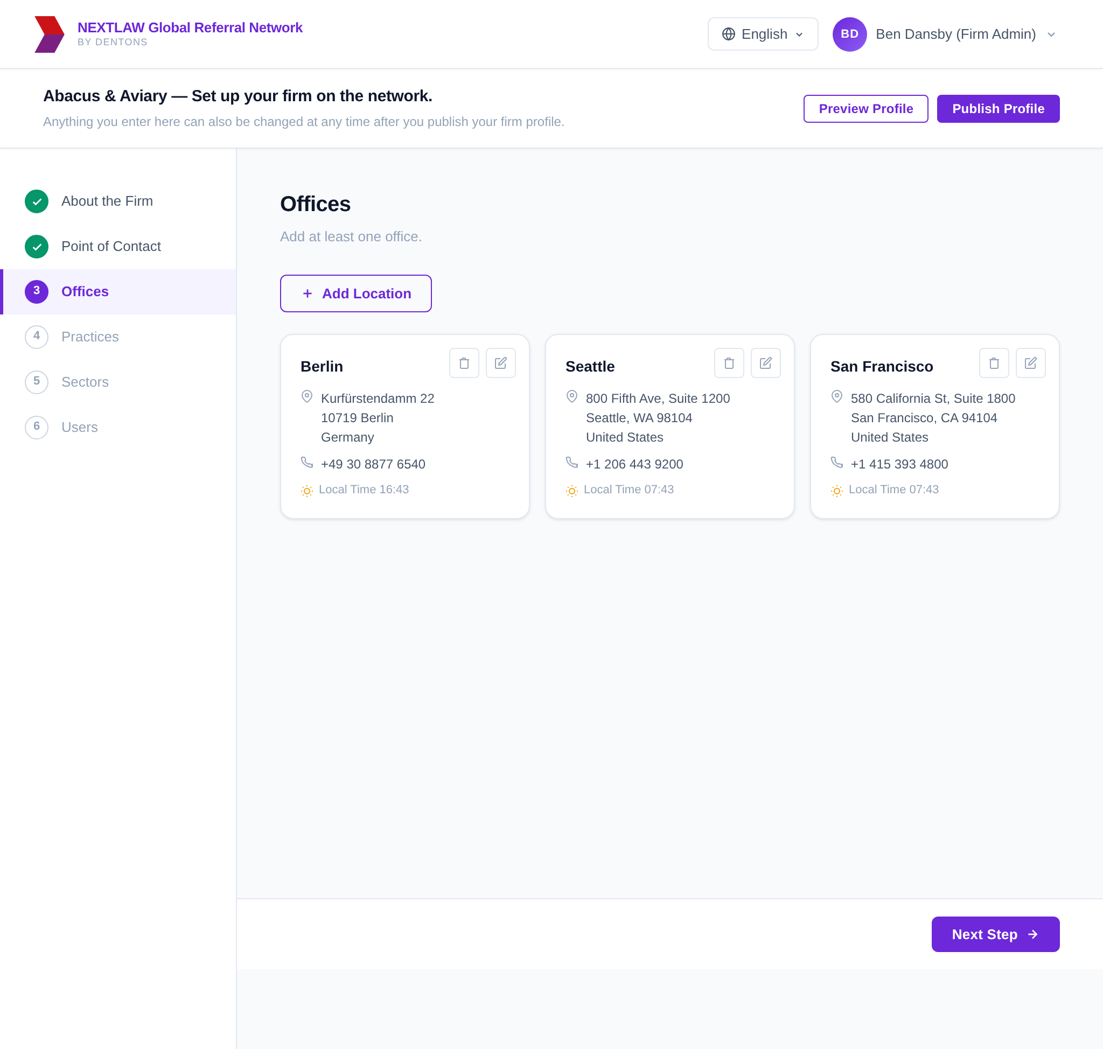This screenshot has width=1103, height=1049.
Task: Expand the Ben Dansby account menu
Action: [x=1050, y=34]
